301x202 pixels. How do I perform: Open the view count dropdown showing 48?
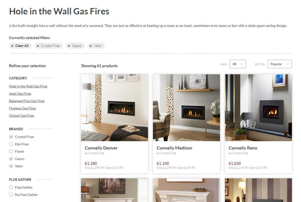(238, 64)
